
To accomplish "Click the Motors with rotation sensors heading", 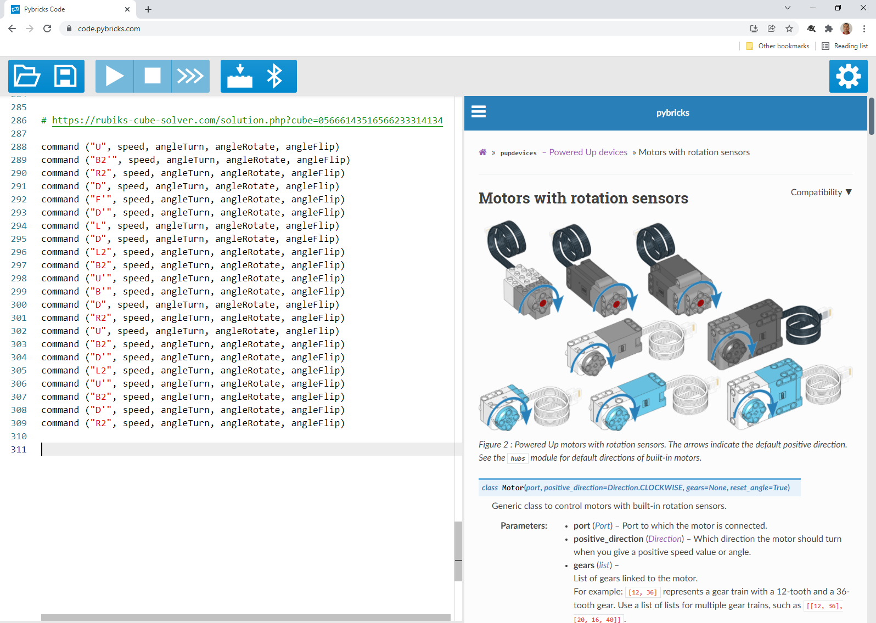I will click(x=583, y=198).
